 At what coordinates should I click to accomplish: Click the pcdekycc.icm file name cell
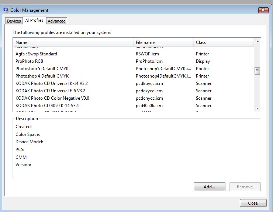point(149,91)
